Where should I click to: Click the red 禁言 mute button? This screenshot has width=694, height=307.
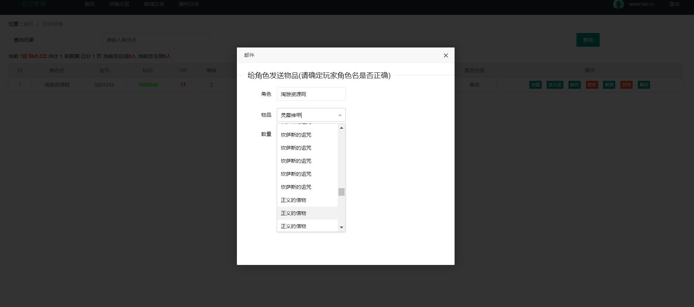(x=592, y=85)
